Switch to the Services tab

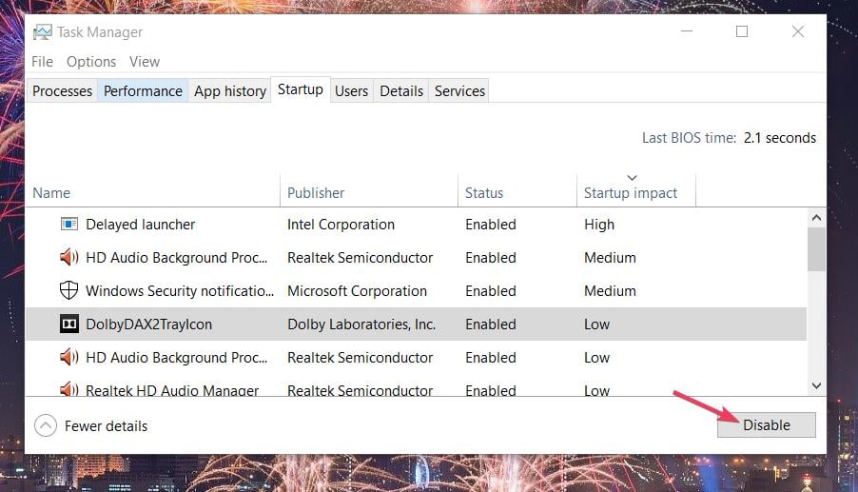[459, 90]
